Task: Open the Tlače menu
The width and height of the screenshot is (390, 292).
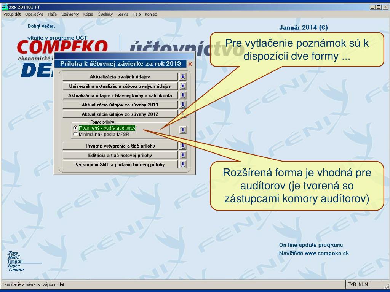Action: pyautogui.click(x=52, y=14)
